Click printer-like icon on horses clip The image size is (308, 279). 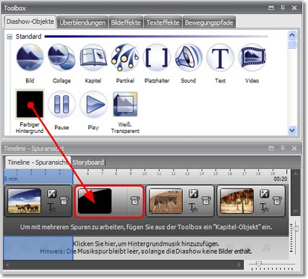click(x=64, y=200)
